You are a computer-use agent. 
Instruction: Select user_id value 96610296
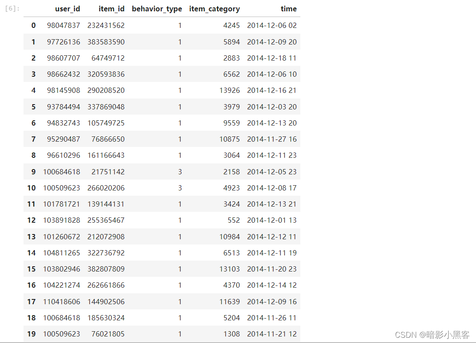(x=64, y=155)
